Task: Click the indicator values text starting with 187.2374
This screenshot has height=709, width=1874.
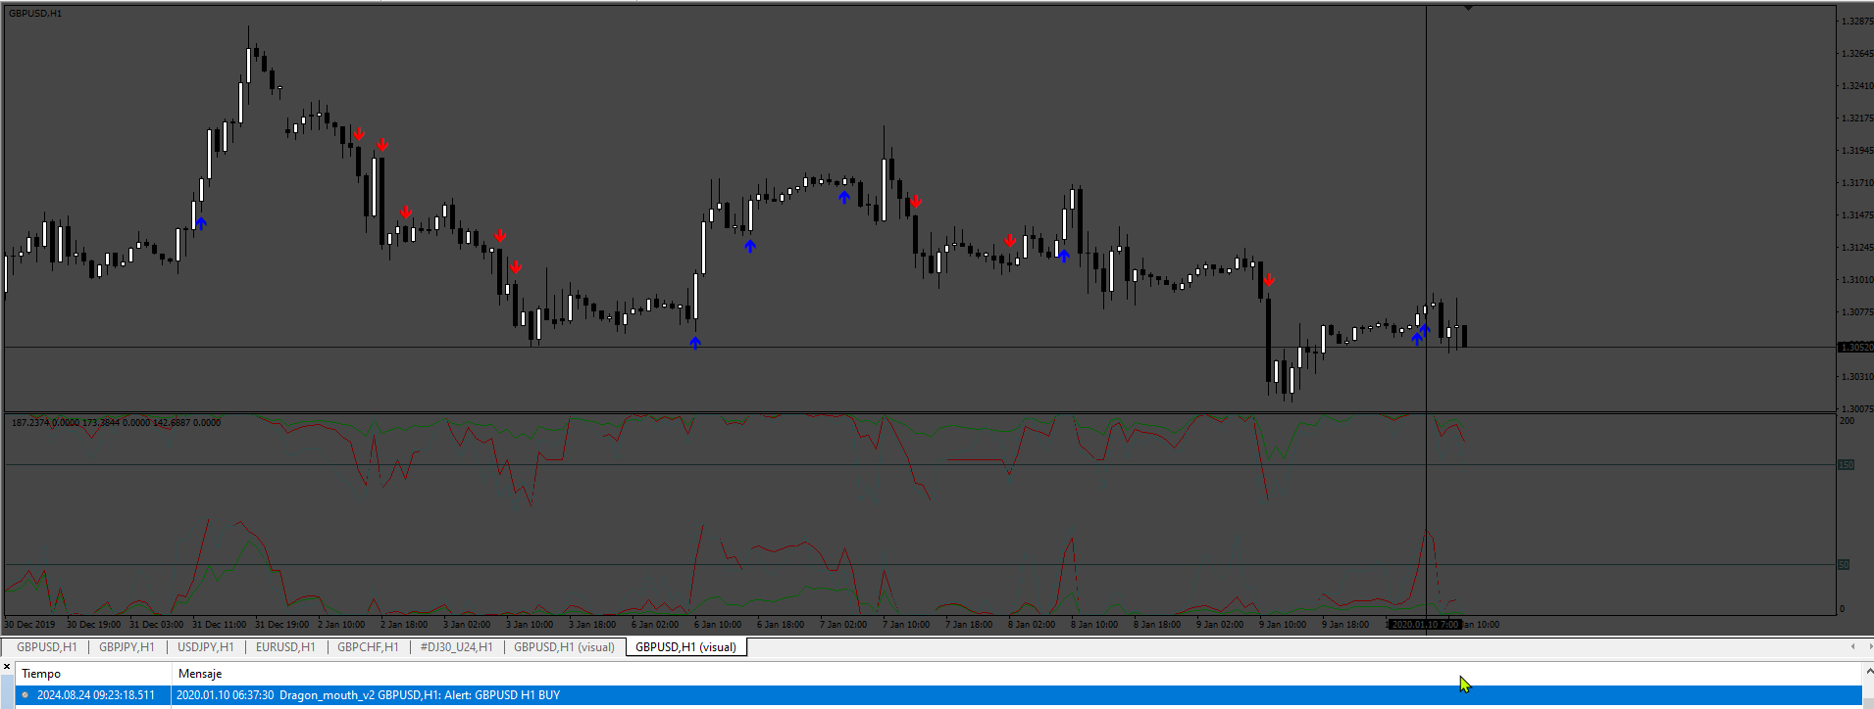Action: [116, 423]
